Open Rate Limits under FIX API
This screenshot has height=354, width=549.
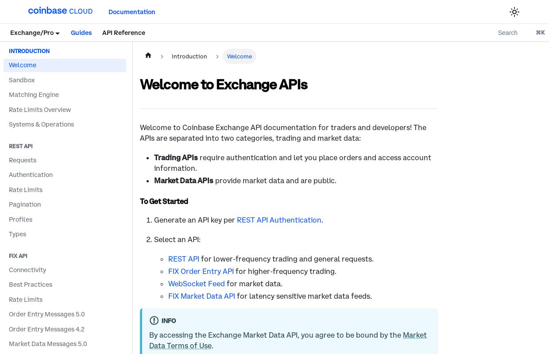pos(65,300)
